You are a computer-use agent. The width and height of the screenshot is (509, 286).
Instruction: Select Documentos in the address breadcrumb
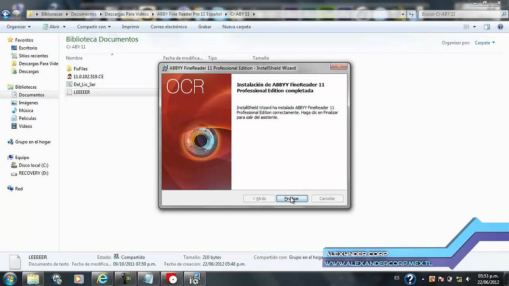coord(84,14)
